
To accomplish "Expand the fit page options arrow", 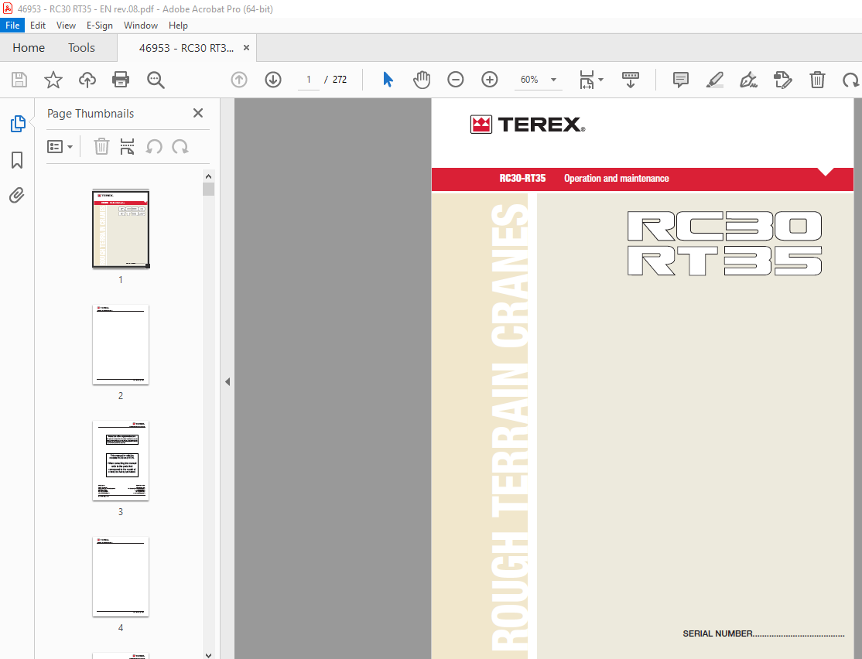I will 601,80.
